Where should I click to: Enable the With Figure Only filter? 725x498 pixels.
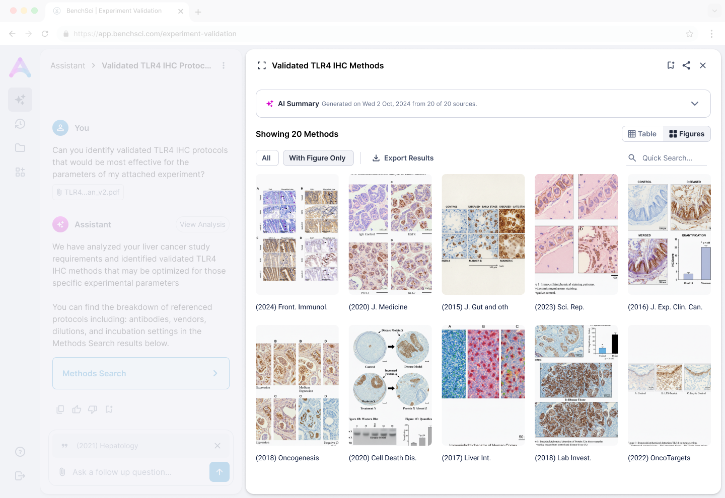click(x=318, y=157)
